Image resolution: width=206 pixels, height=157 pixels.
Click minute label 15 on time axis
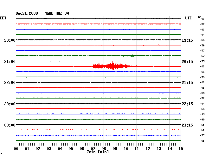click(x=181, y=148)
